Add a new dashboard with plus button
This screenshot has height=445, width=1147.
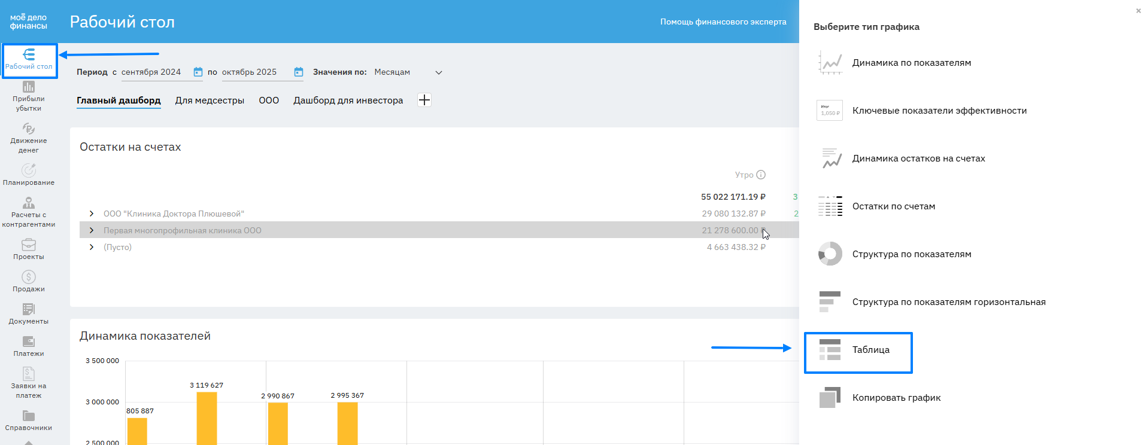point(424,100)
